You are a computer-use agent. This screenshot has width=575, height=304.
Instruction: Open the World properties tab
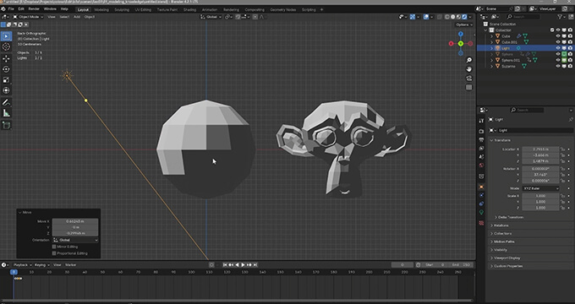pyautogui.click(x=481, y=166)
